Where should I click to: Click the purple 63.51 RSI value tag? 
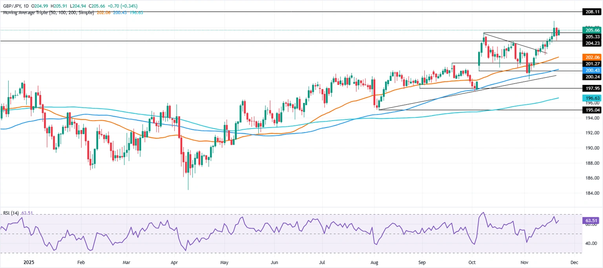(x=592, y=221)
